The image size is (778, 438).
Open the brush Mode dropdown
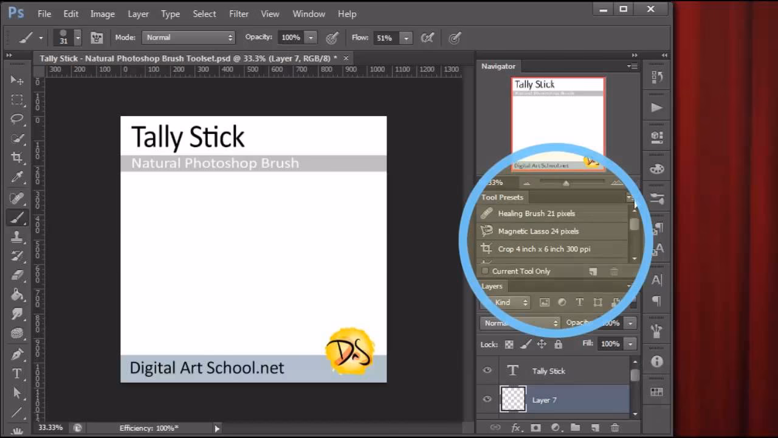tap(187, 37)
